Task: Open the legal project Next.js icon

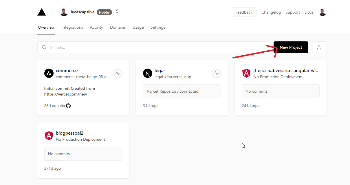Action: [148, 73]
